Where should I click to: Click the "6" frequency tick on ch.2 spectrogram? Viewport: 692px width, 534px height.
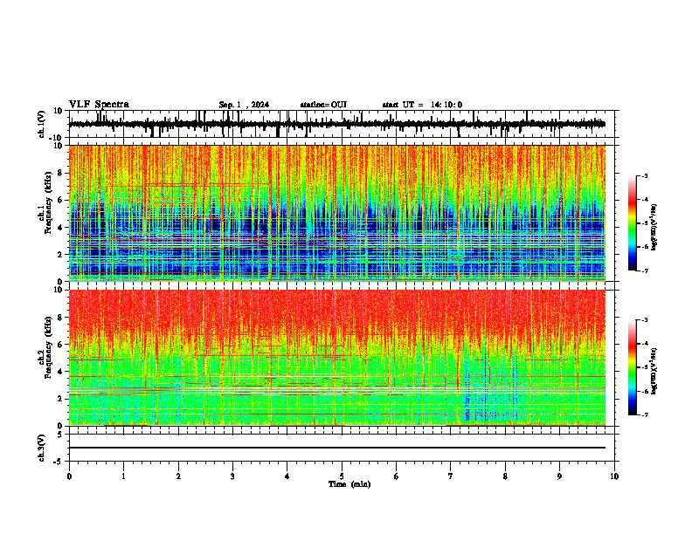[61, 345]
